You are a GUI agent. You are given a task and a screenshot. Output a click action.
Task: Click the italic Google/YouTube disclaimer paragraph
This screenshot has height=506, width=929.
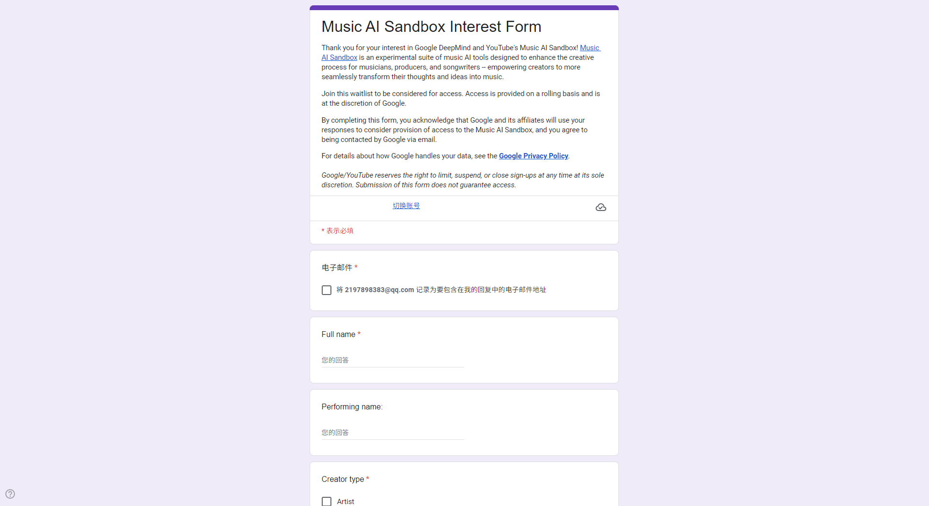tap(462, 180)
